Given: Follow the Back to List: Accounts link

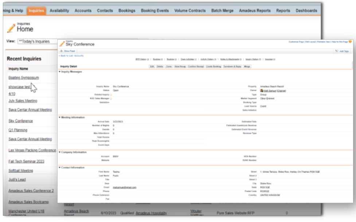Looking at the screenshot, I should coord(71,56).
